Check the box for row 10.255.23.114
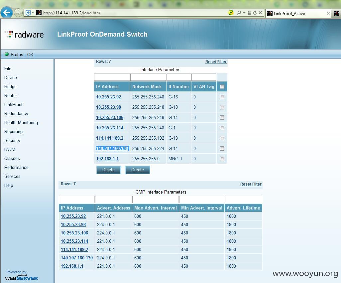 pyautogui.click(x=222, y=128)
